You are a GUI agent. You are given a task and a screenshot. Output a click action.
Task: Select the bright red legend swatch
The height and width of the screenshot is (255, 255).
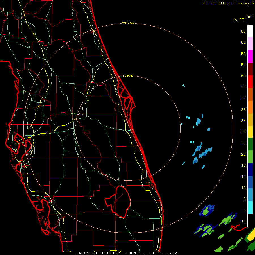point(250,82)
